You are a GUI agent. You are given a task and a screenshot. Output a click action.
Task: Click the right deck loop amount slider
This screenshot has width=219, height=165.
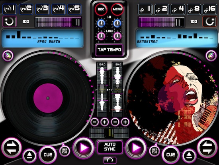[161, 22]
